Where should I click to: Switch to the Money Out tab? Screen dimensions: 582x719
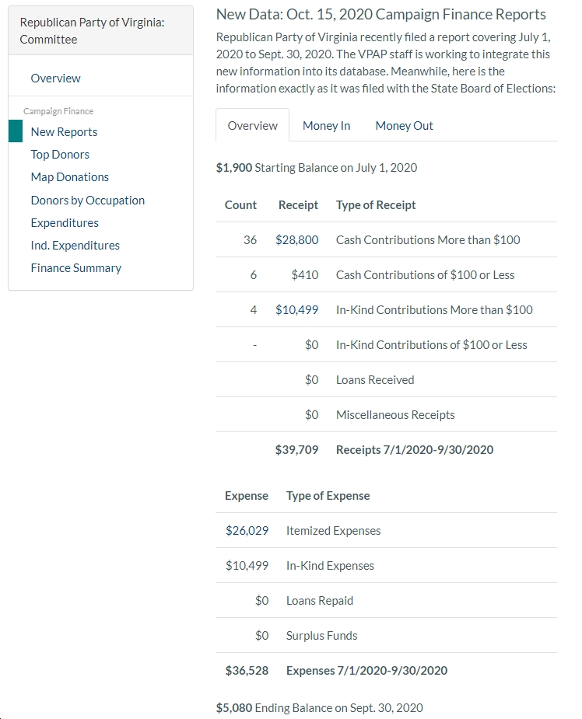pos(404,126)
